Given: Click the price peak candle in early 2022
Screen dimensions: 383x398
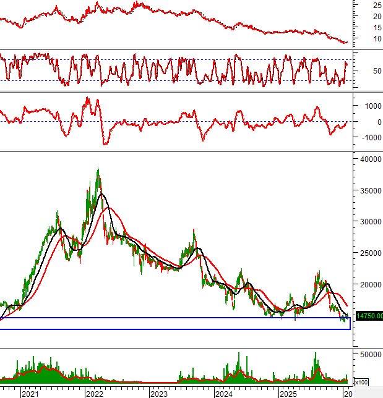Looking at the screenshot, I should pos(98,170).
